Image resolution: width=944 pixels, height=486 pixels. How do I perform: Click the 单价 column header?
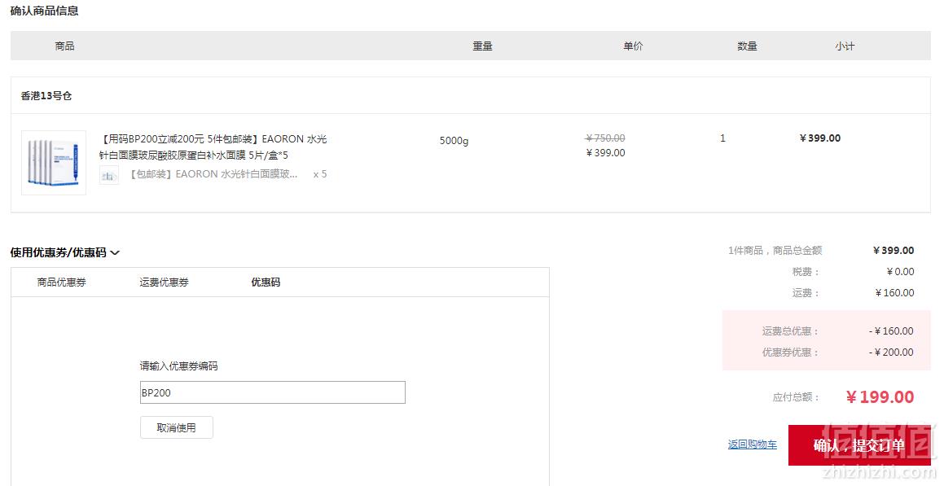(x=633, y=46)
